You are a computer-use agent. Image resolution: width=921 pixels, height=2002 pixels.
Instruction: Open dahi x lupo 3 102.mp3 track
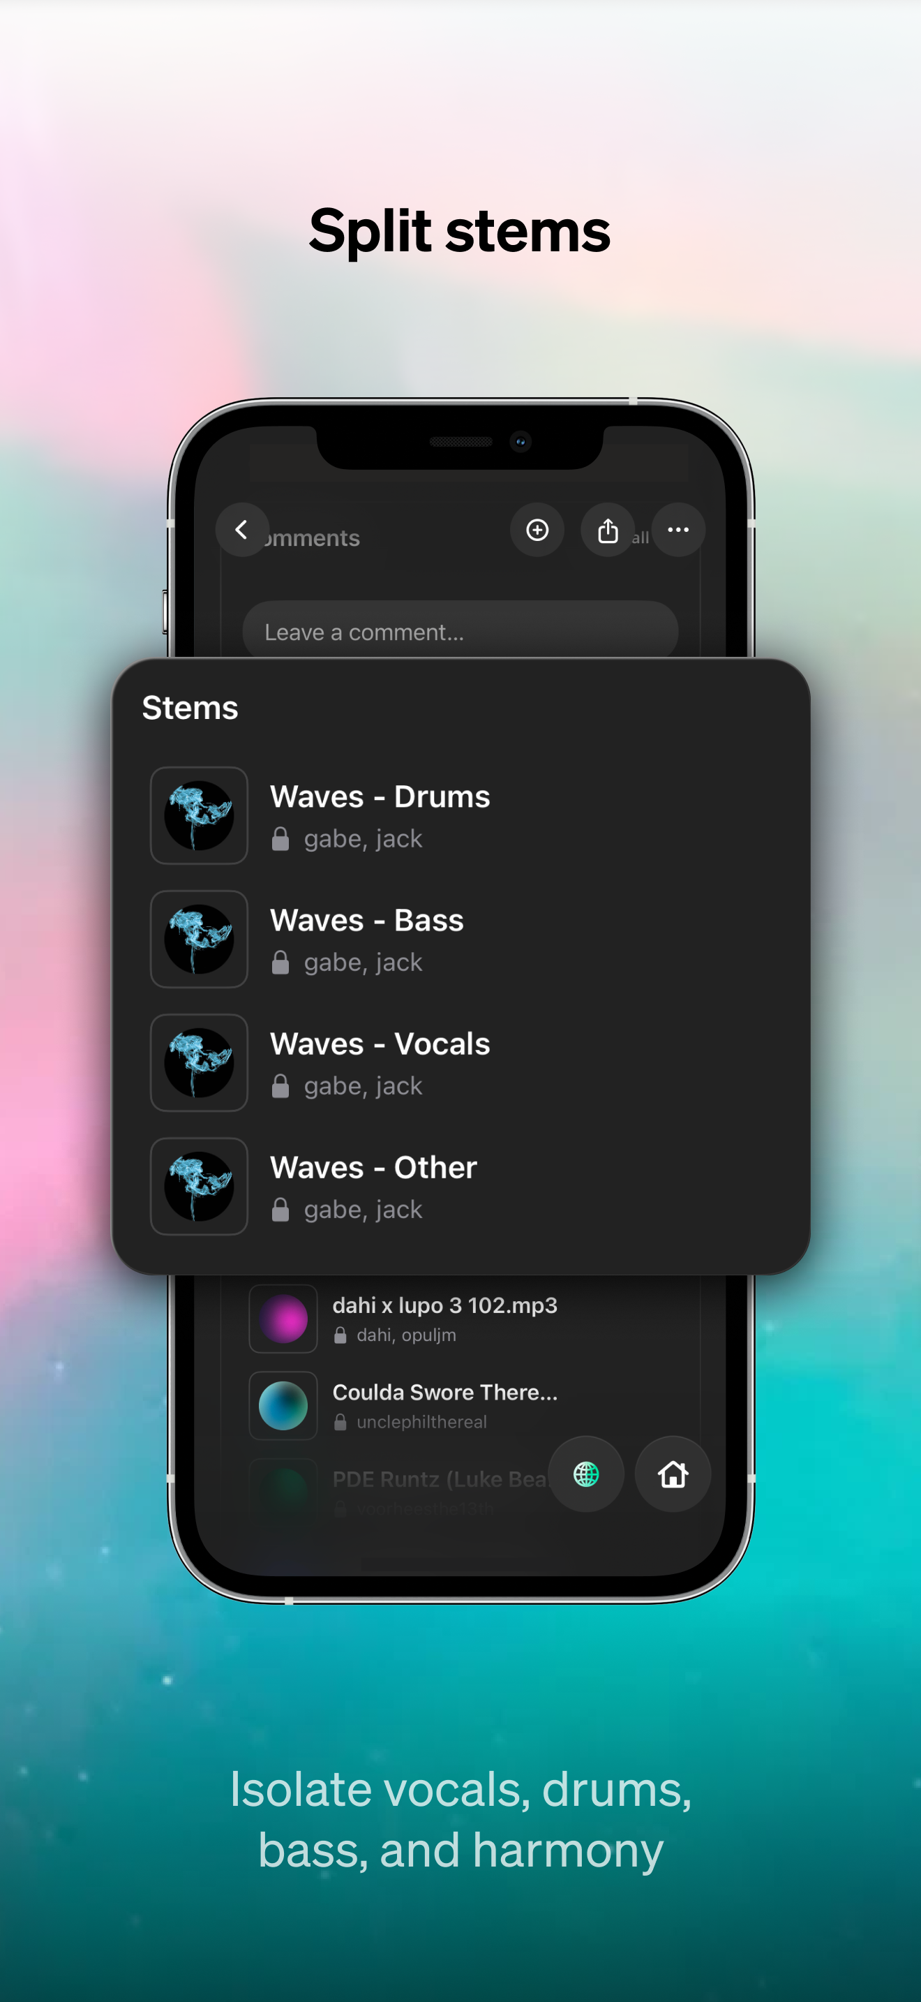(x=466, y=1319)
